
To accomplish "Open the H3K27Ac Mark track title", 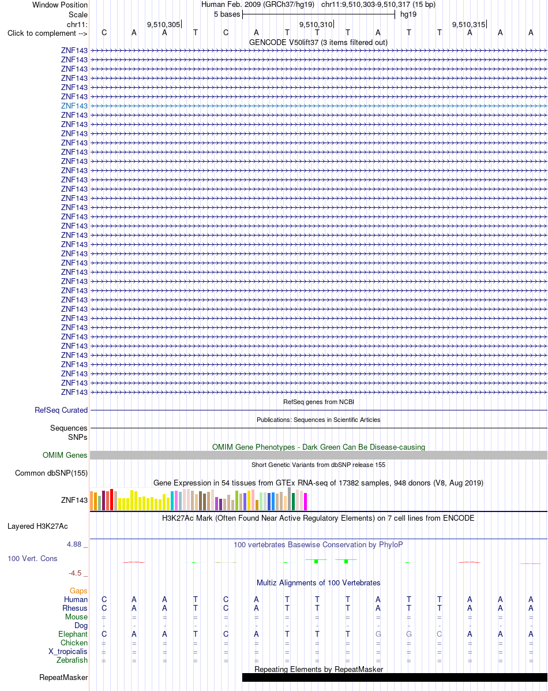I will pos(318,518).
